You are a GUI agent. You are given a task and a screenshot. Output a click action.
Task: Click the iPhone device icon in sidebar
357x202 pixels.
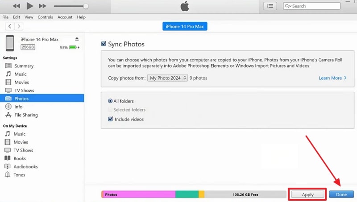(x=10, y=43)
